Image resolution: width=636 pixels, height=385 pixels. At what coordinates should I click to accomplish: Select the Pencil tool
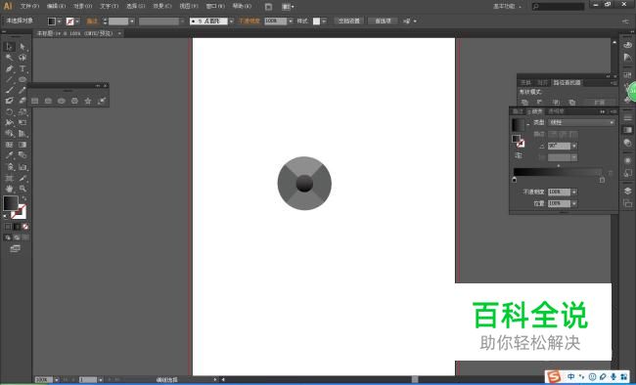pos(23,90)
